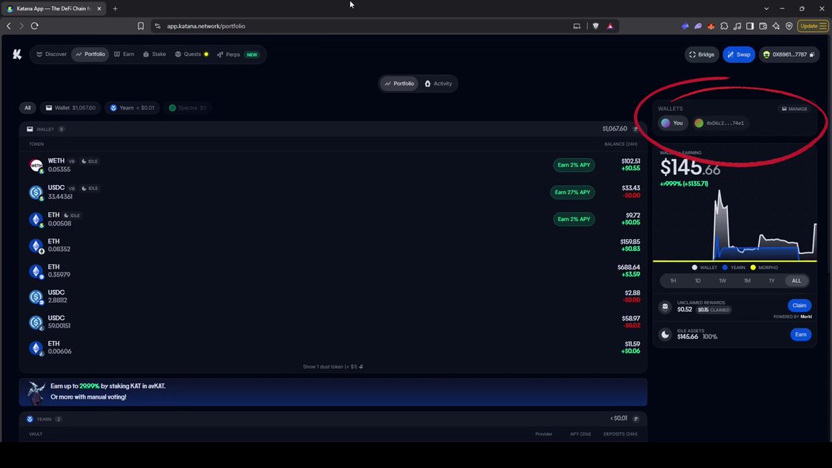Collapse the Wallet section using its arrow
Screen dimensions: 832x468
(x=636, y=129)
